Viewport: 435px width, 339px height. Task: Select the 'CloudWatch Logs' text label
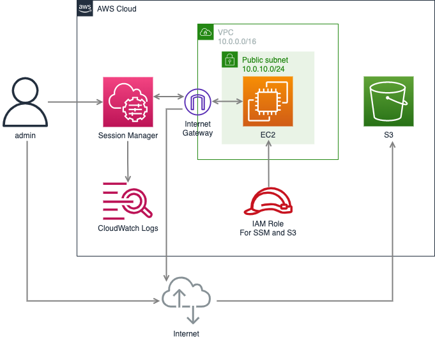128,228
